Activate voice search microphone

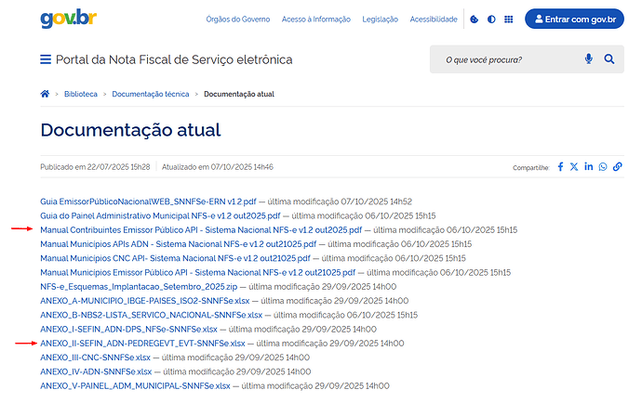click(x=589, y=59)
